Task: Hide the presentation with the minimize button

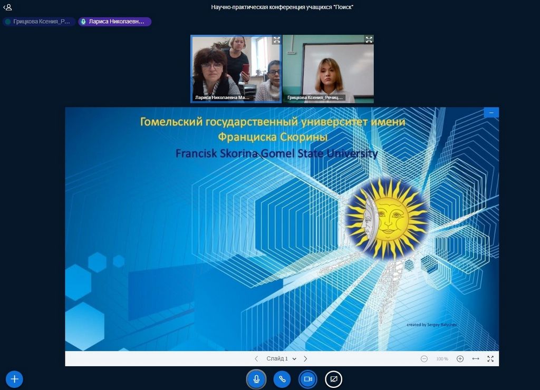Action: pyautogui.click(x=491, y=113)
